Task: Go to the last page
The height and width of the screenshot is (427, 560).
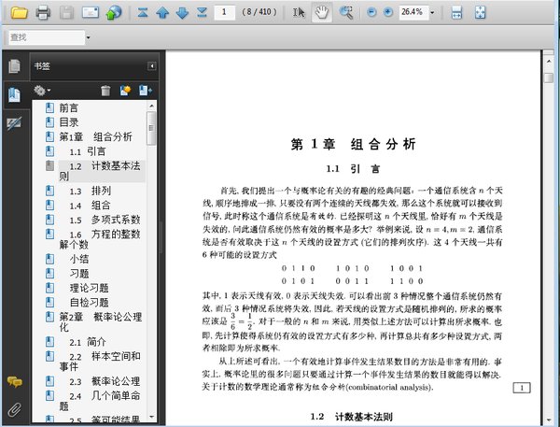Action: tap(203, 12)
